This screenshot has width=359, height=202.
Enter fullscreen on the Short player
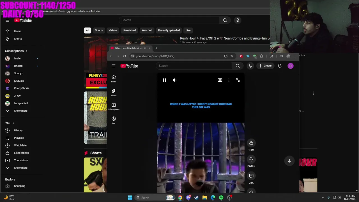(x=238, y=80)
